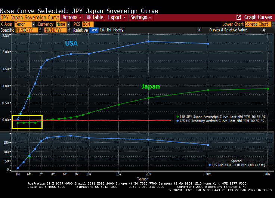Open the Export menu
The width and height of the screenshot is (275, 198).
(117, 18)
